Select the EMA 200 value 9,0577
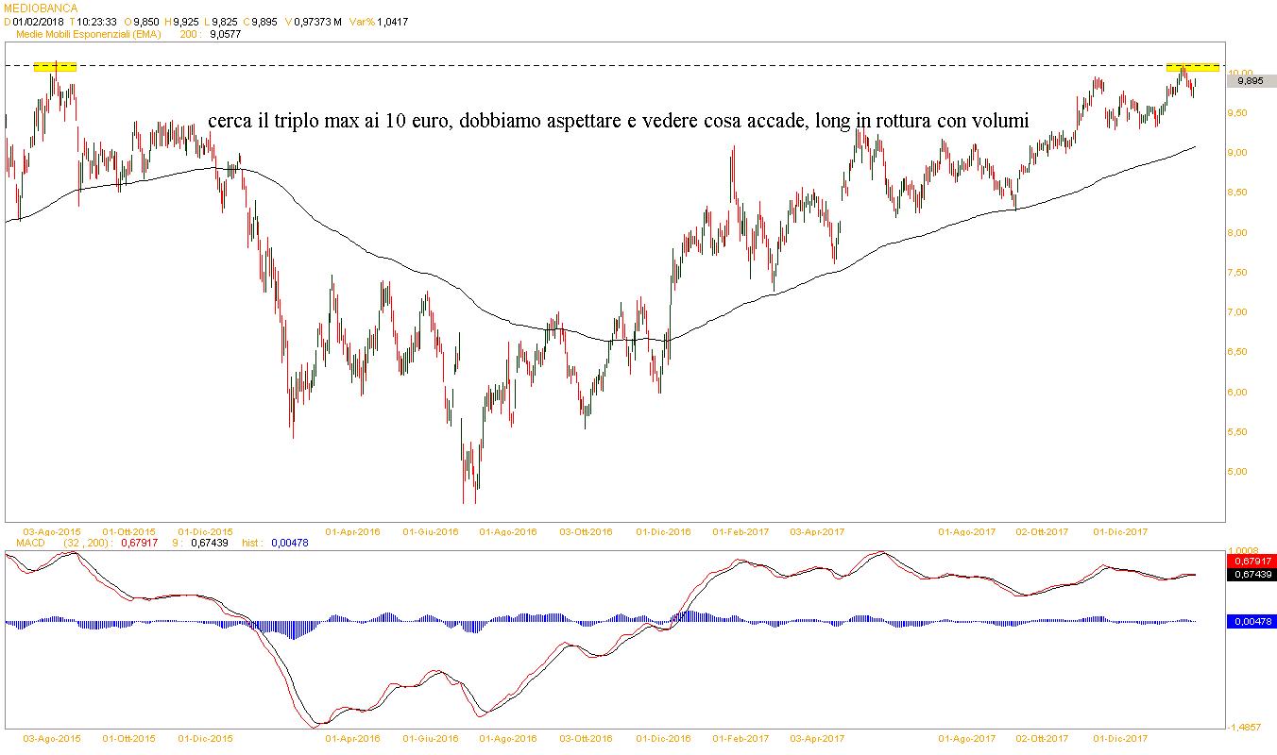Screen dimensions: 1277x755 (225, 34)
